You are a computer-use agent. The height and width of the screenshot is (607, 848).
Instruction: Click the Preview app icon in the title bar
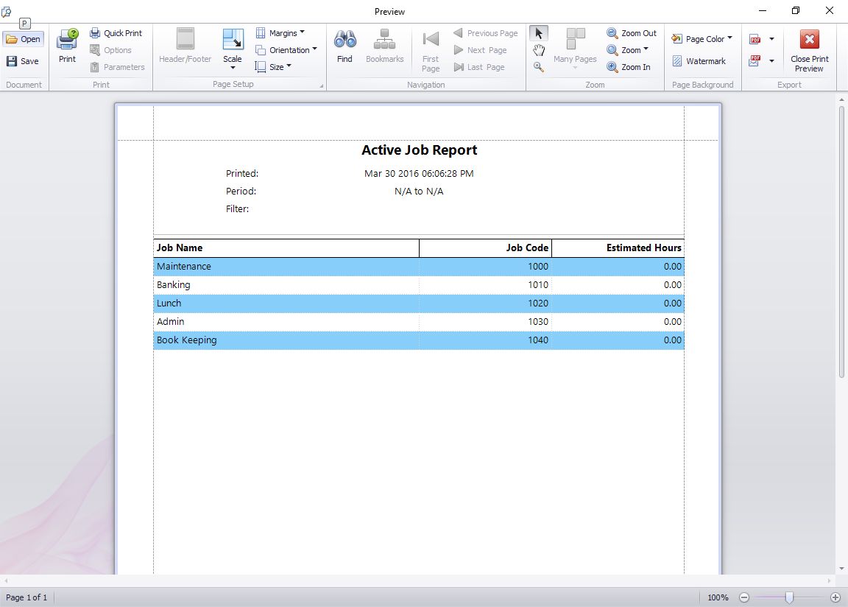point(7,11)
